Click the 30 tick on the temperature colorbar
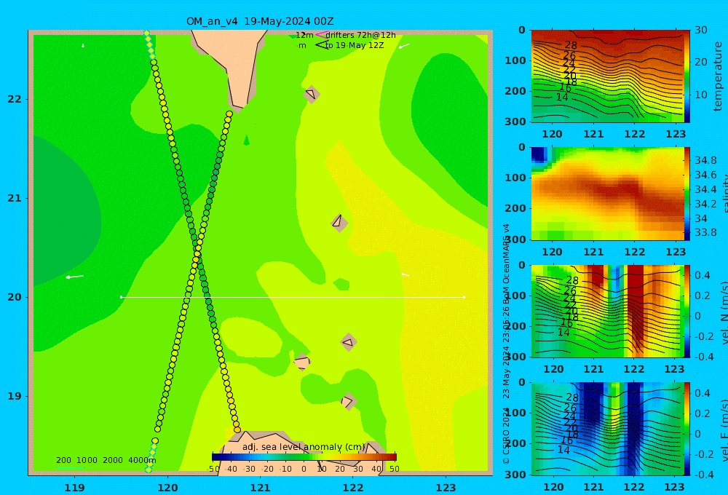This screenshot has height=495, width=728. click(x=701, y=30)
